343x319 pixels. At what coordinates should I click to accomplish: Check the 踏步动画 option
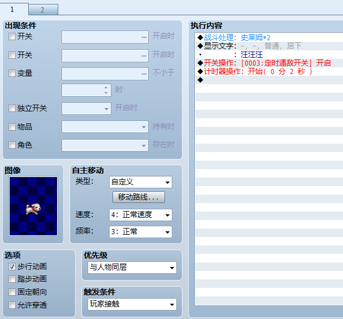point(12,279)
